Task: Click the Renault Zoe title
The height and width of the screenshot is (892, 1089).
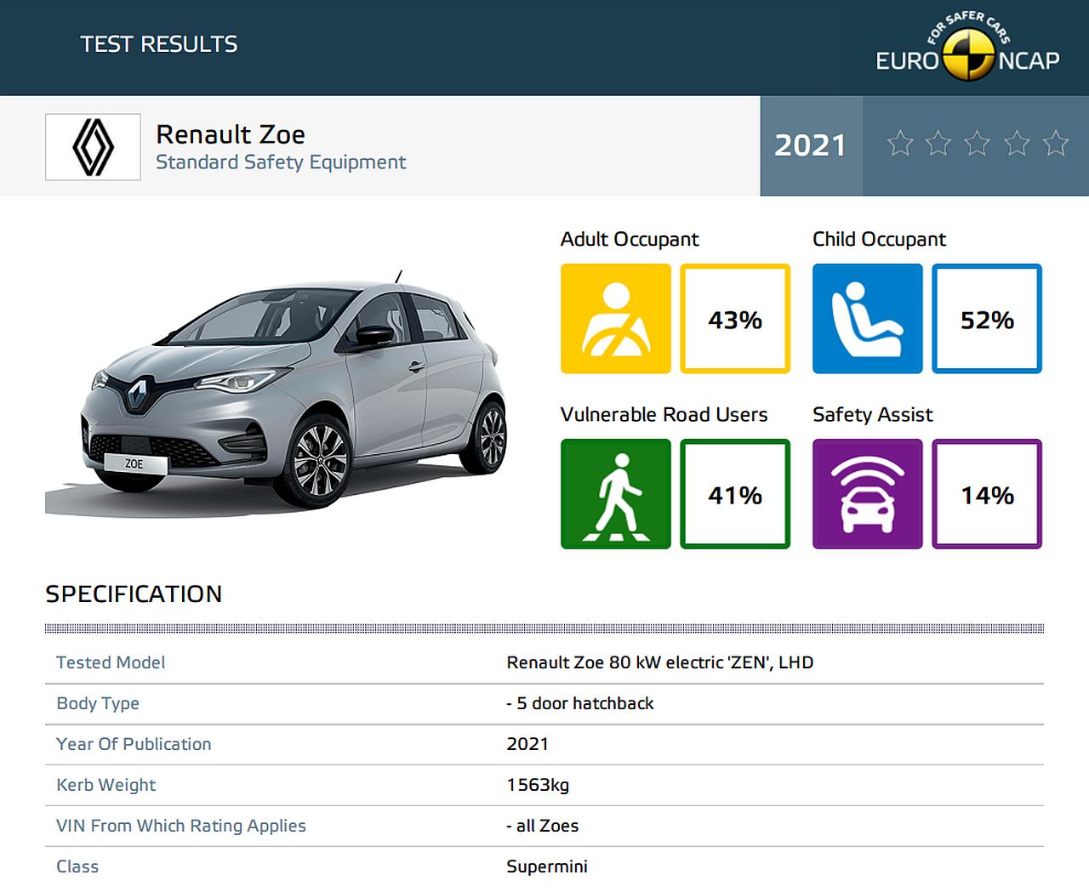Action: point(231,134)
